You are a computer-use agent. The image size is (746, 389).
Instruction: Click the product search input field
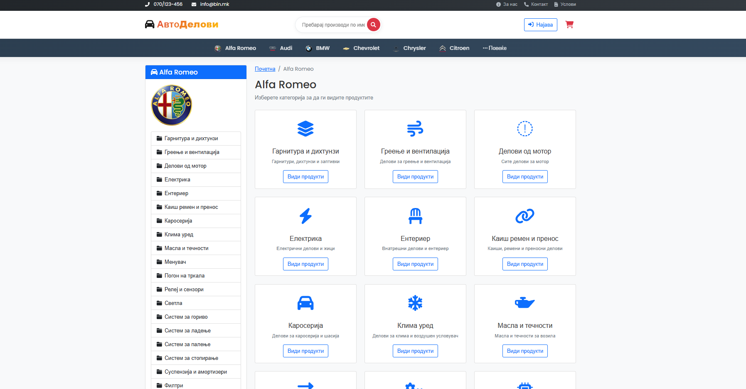point(332,25)
